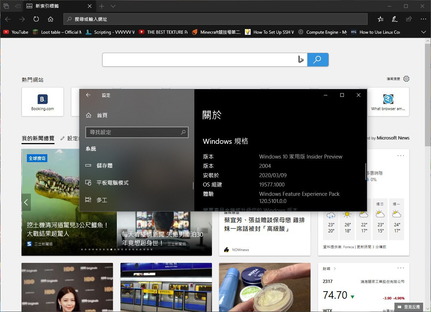Click the Bing search input box
The height and width of the screenshot is (312, 431).
(x=205, y=60)
